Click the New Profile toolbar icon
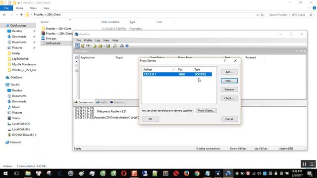317x178 pixels. 95,46
